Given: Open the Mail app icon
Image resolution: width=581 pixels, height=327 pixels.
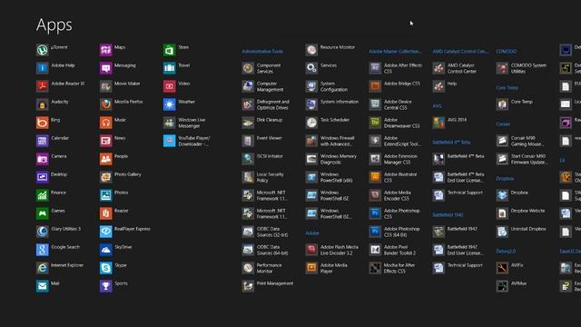Looking at the screenshot, I should [43, 286].
